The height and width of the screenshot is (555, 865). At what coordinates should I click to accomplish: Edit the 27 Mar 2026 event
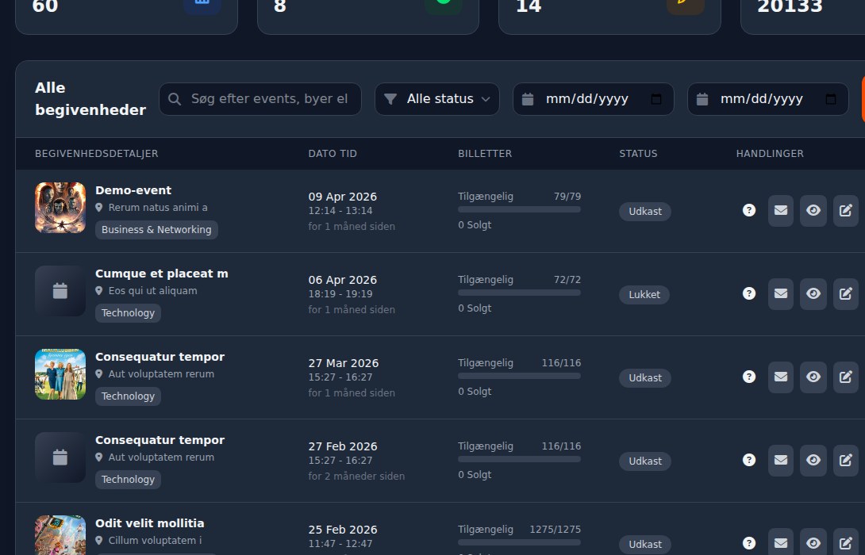(846, 377)
